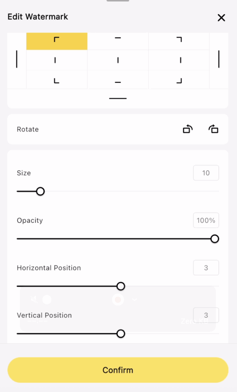Click the Size slider handle

40,191
